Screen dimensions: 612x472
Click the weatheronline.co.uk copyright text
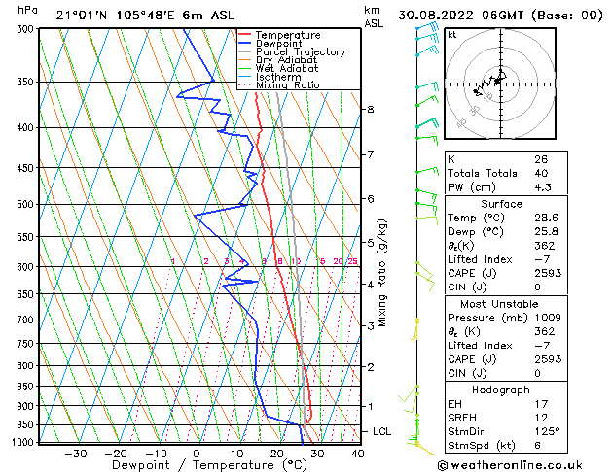pyautogui.click(x=510, y=465)
